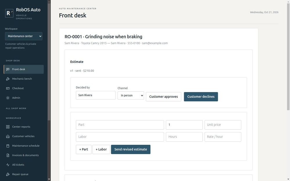Click the All tickets activity icon
Image resolution: width=290 pixels, height=181 pixels.
(x=8, y=165)
